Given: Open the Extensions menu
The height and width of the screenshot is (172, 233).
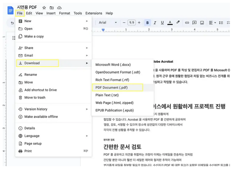Looking at the screenshot, I should [94, 13].
